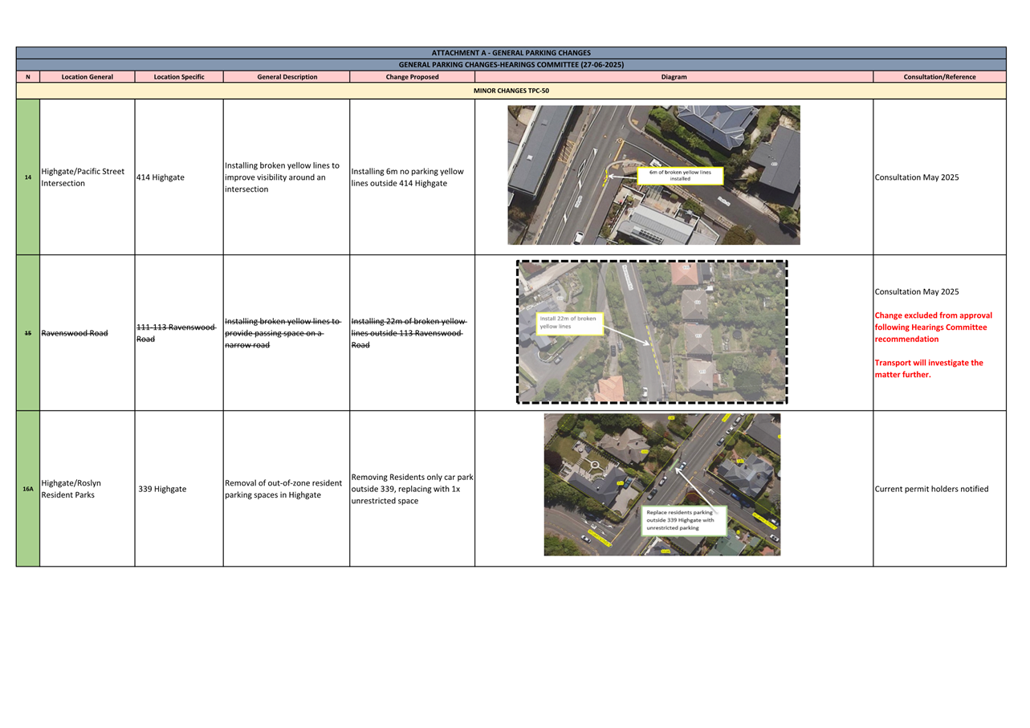
Task: Click row number 14 cell
Action: click(x=28, y=177)
